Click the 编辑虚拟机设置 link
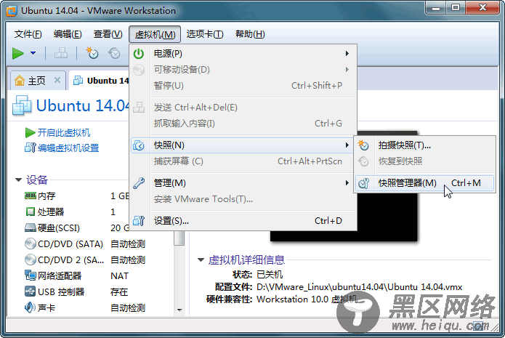This screenshot has height=338, width=505. [x=68, y=148]
